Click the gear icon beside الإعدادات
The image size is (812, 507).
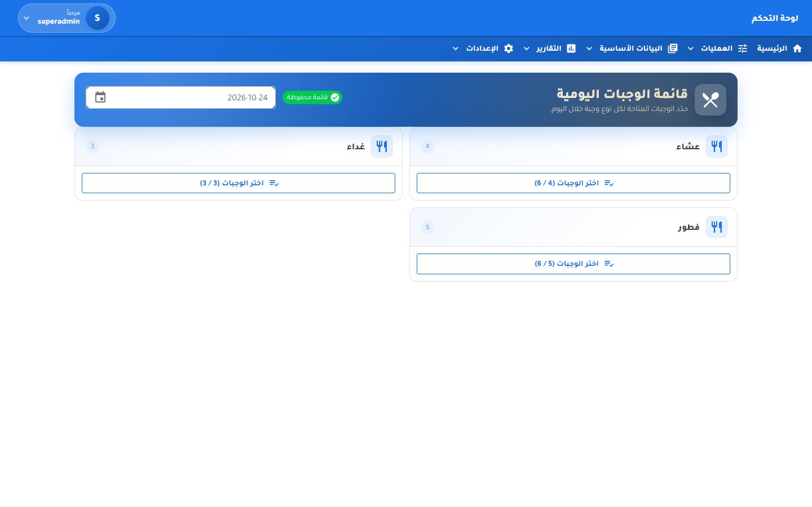click(509, 48)
